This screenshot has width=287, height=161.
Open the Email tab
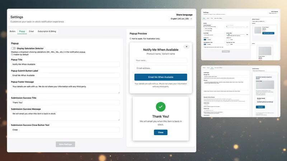coord(31,31)
